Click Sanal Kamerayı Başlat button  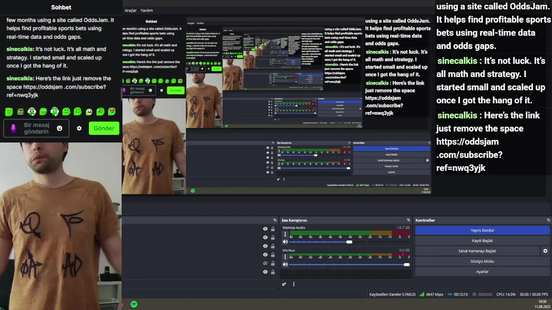coord(477,251)
